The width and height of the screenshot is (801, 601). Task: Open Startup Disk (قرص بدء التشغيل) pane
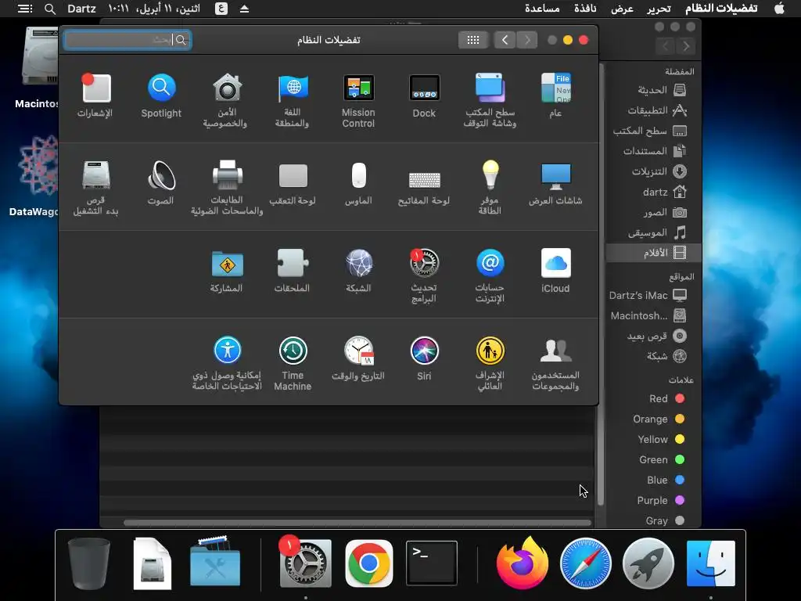pos(95,188)
